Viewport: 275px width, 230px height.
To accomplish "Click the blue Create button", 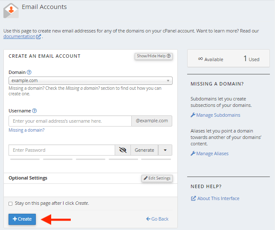I will pos(22,219).
